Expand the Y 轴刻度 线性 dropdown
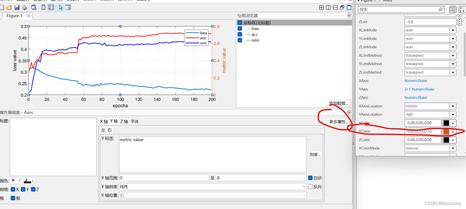 (304, 186)
